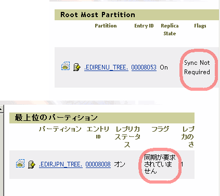Click the '最上位のパーティション' heading

coord(56,118)
